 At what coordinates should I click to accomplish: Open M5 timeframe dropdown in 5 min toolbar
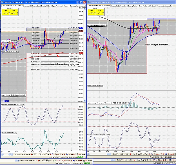24,155
